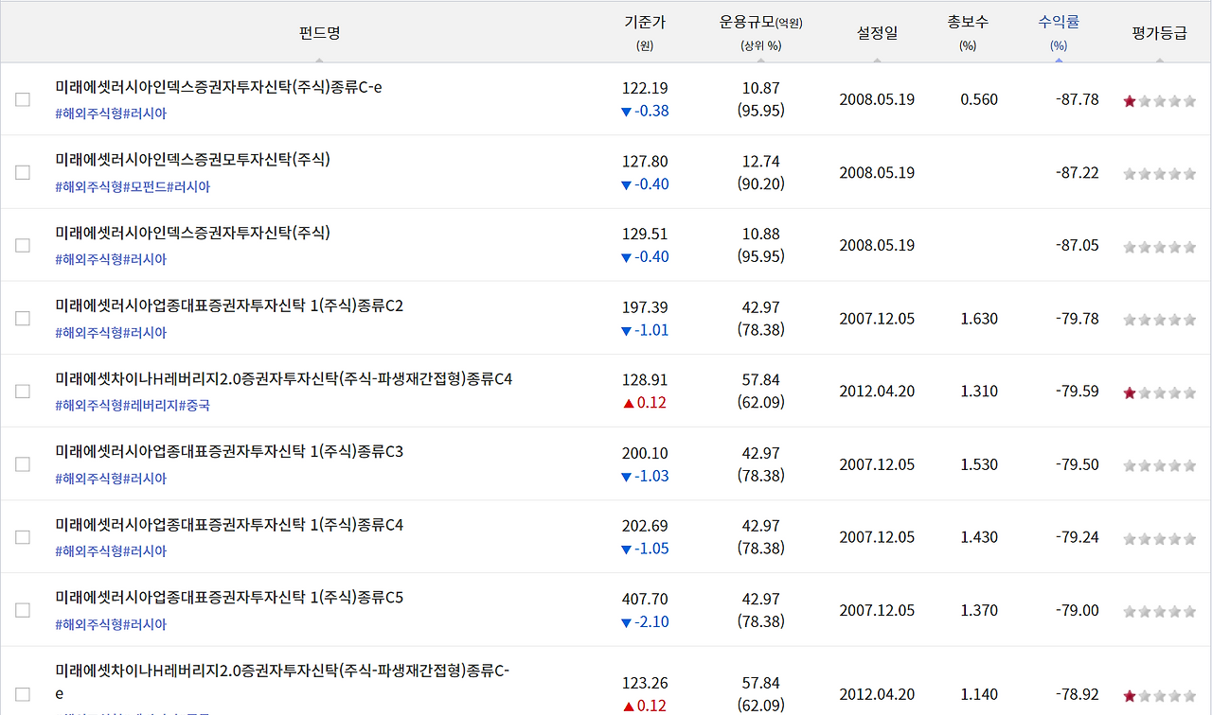The image size is (1212, 715).
Task: Sort by the 수익률 column header
Action: tap(1059, 23)
